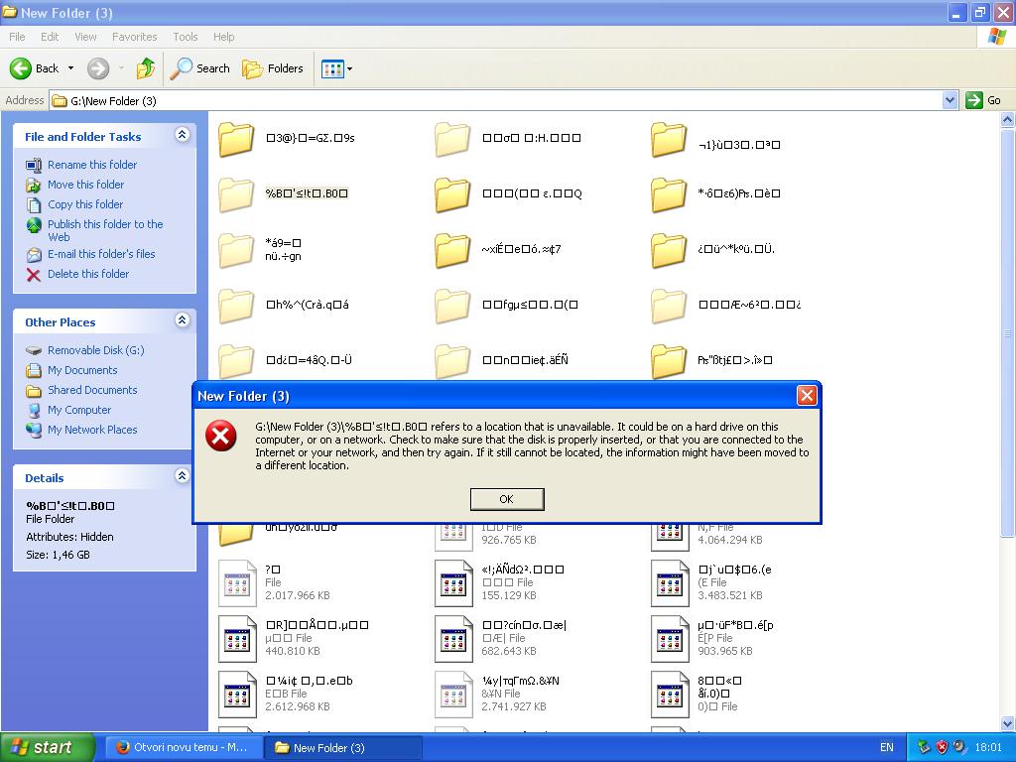The width and height of the screenshot is (1016, 762).
Task: Select the 2.741.927 KB file icon
Action: (453, 695)
